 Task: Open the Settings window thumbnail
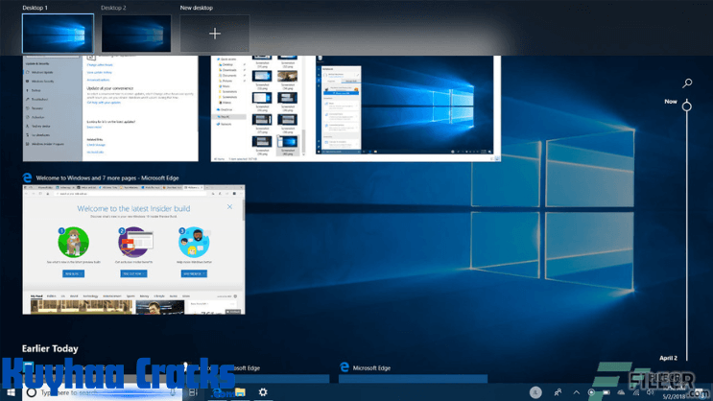click(109, 108)
